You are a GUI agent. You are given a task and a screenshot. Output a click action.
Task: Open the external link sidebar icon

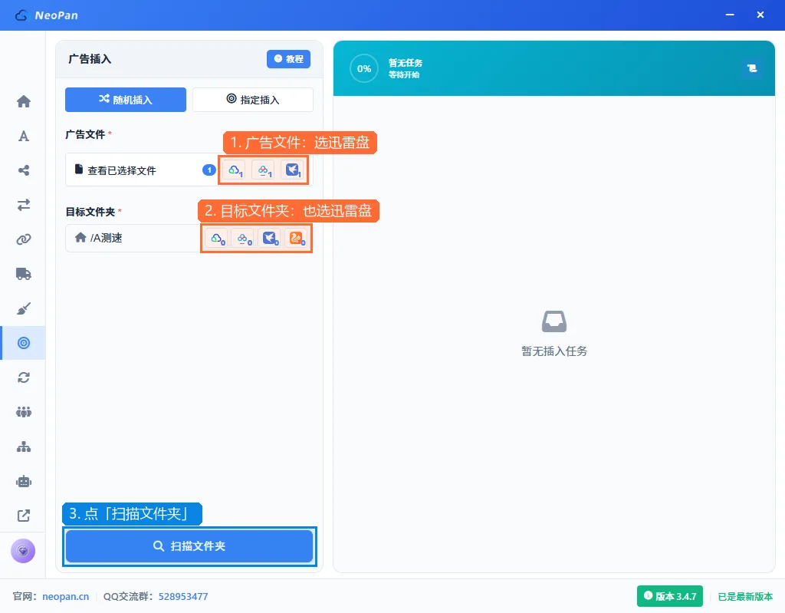pos(24,516)
